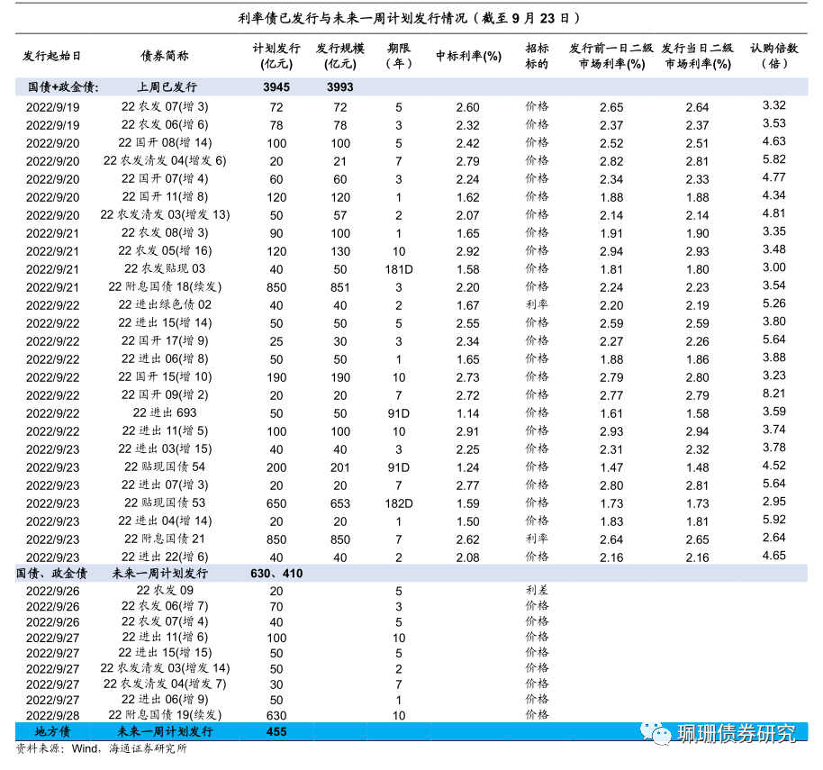Viewport: 823px width, 770px height.
Task: Select bond name 22贴现国债54
Action: click(x=165, y=467)
